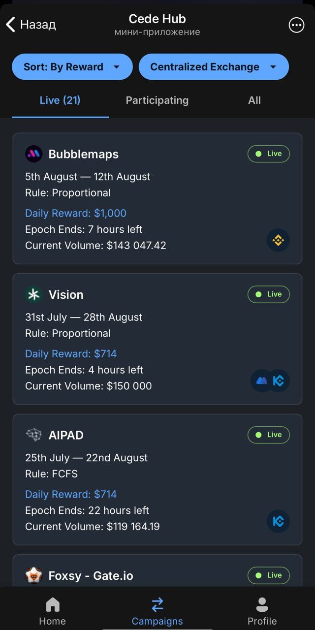Viewport: 315px width, 630px height.
Task: Select the All tab
Action: 254,100
